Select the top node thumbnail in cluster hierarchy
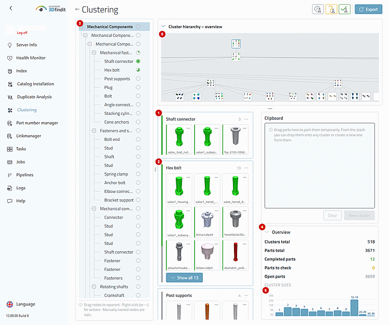This screenshot has width=390, height=325. tap(236, 44)
